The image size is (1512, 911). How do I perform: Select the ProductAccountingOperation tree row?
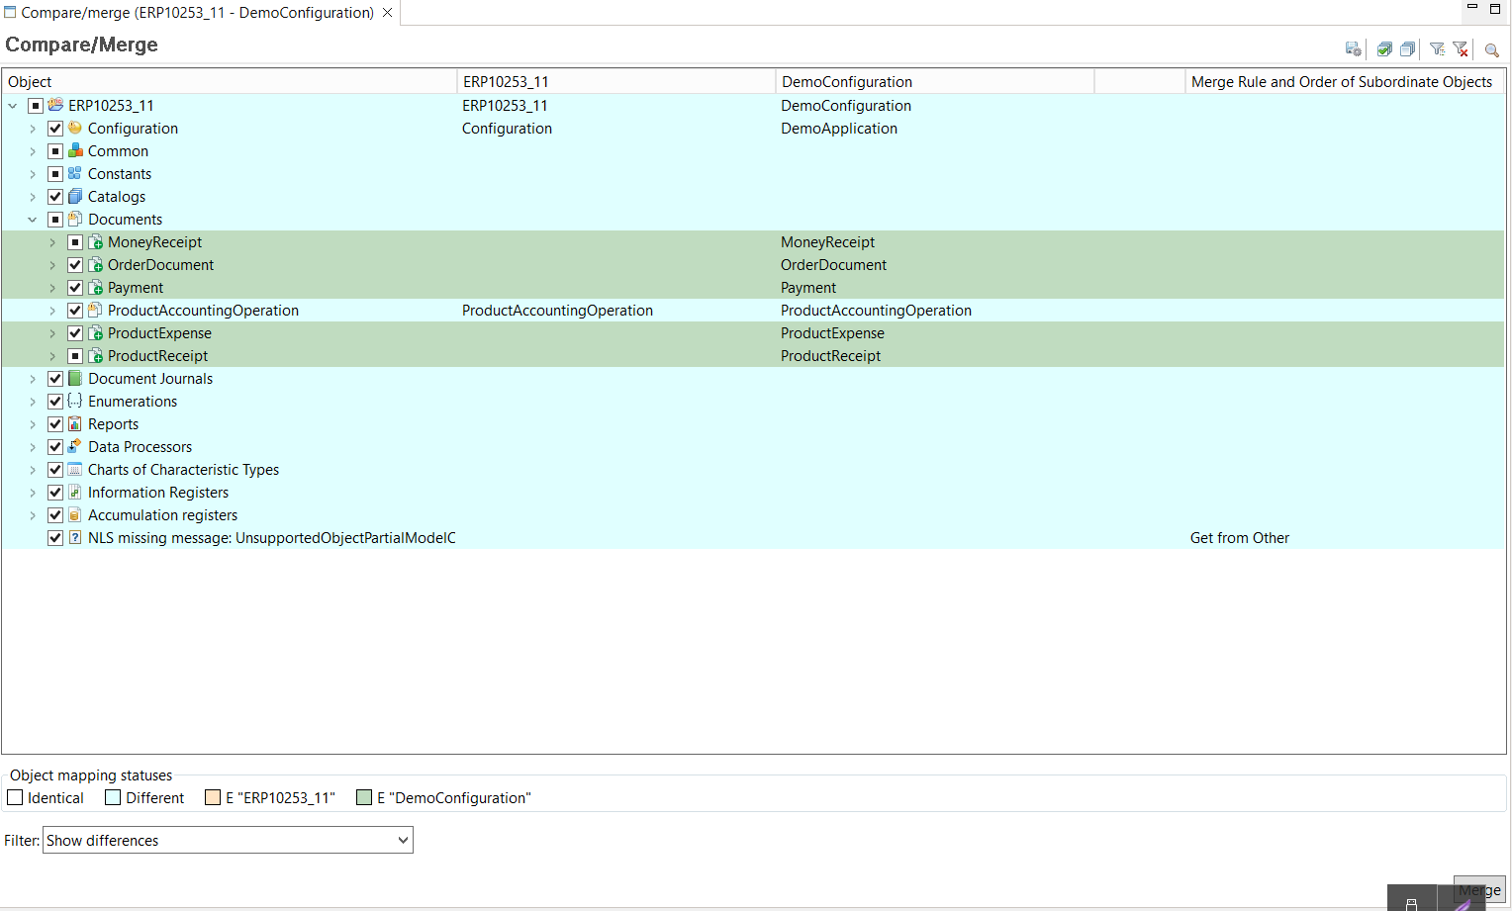[203, 311]
